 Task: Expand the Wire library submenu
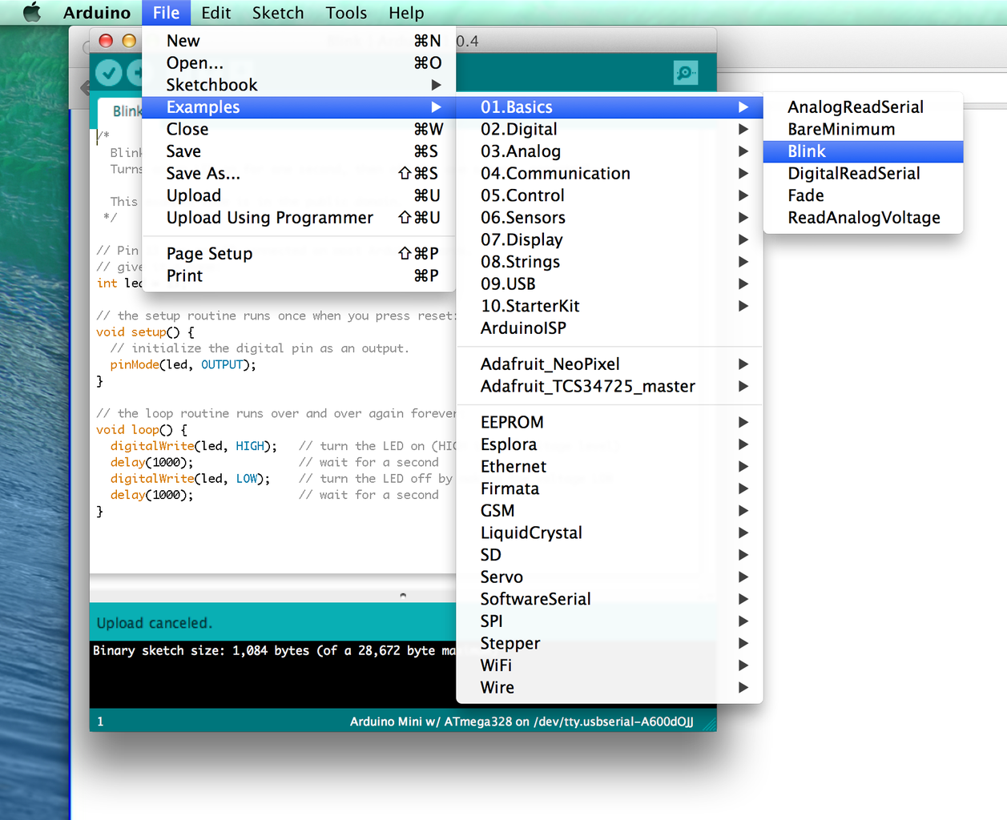click(497, 687)
